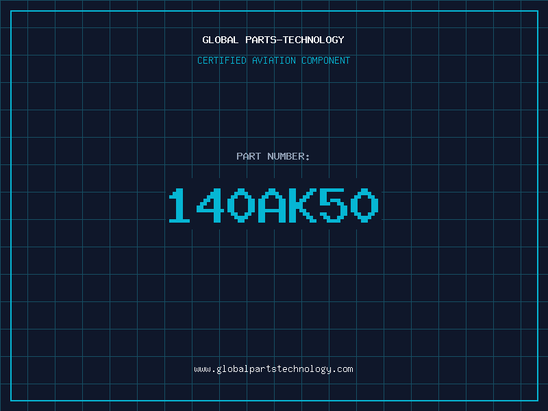Select the CERTIFIED AVIATION COMPONENT subtitle

click(x=273, y=60)
